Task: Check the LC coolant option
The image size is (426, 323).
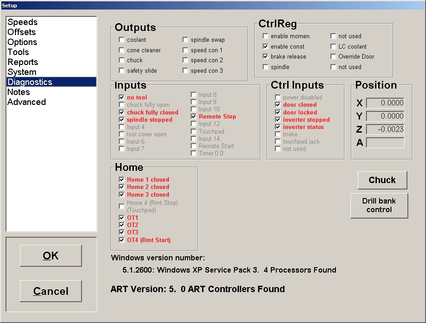Action: 333,47
